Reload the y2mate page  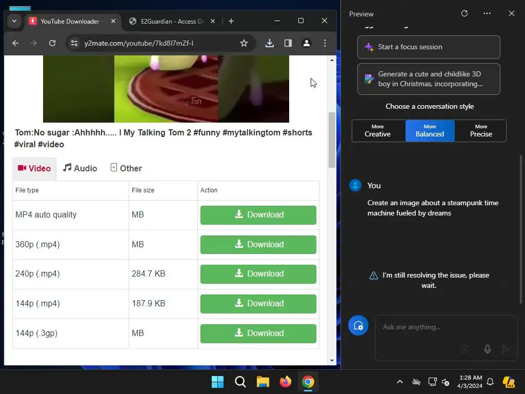tap(52, 43)
